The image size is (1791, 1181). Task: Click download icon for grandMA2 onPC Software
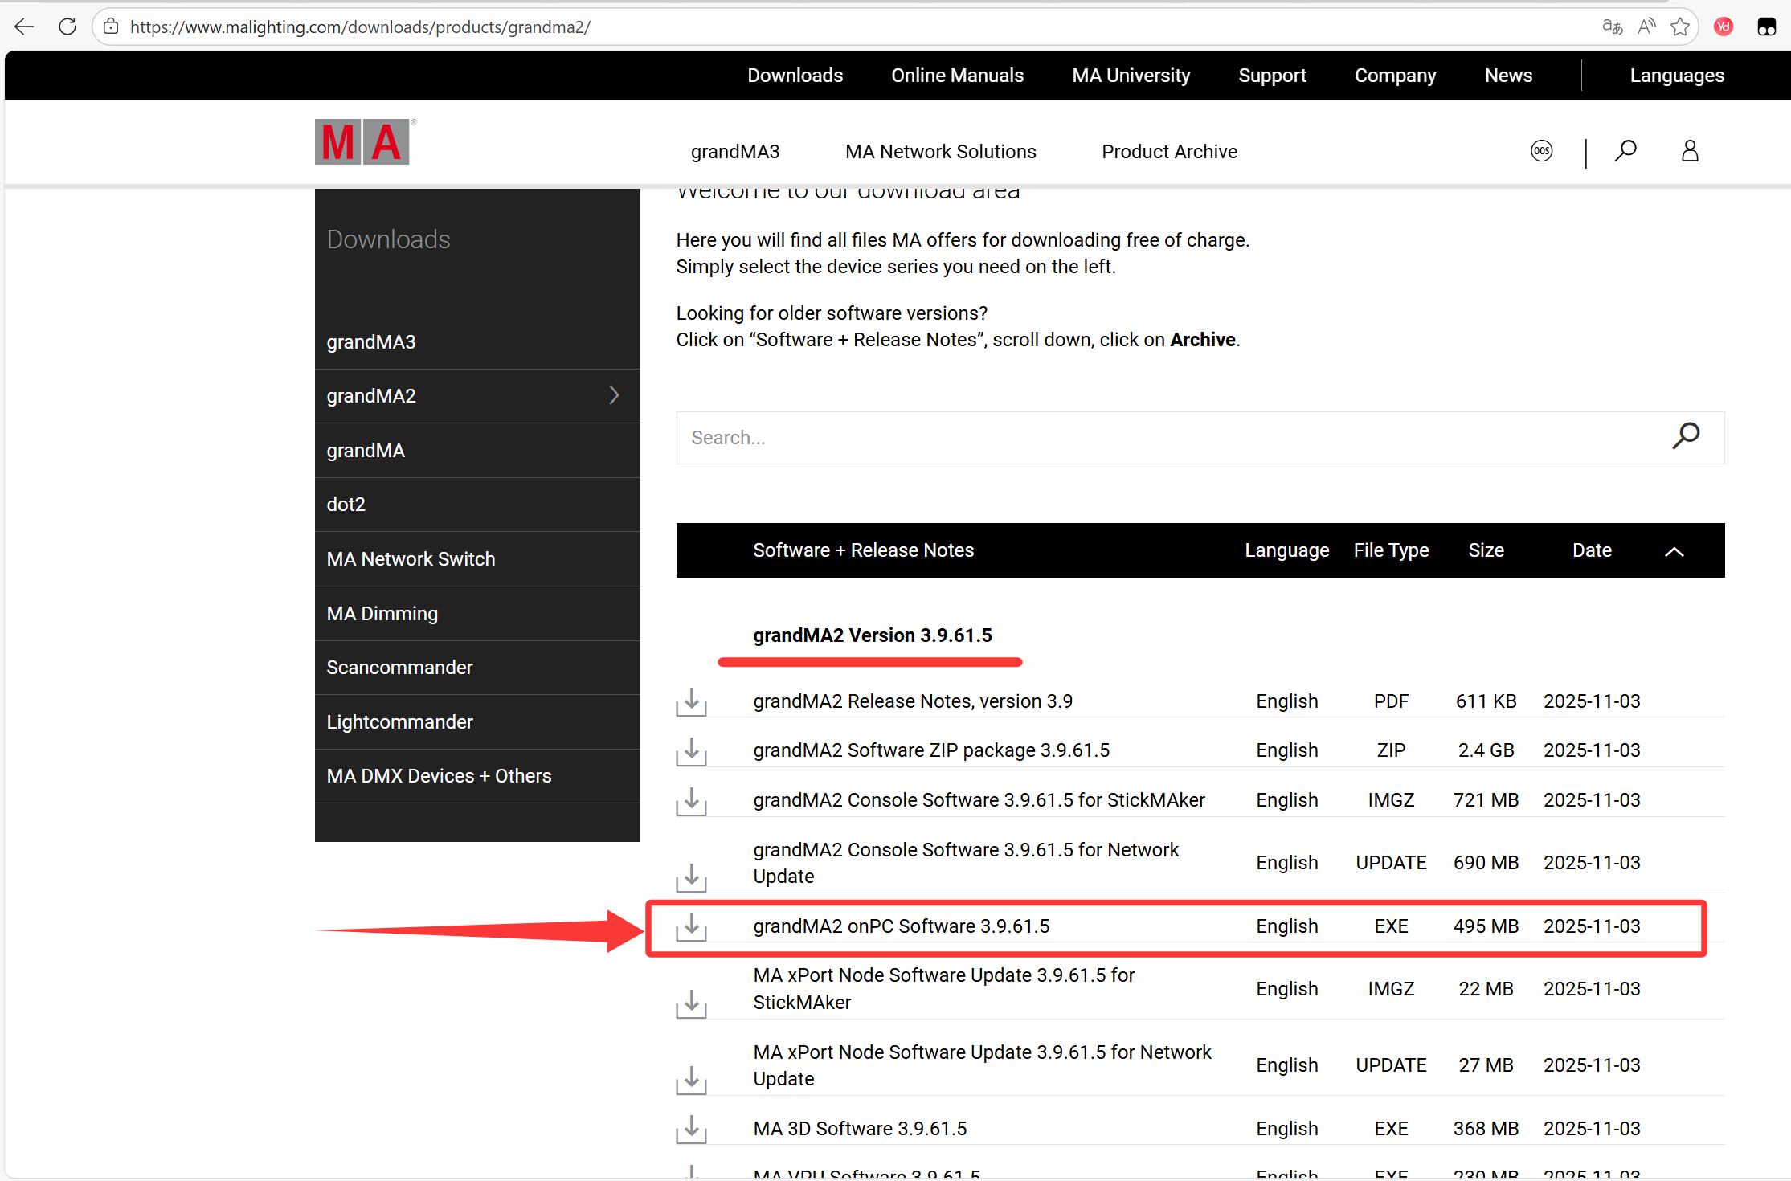[x=691, y=926]
